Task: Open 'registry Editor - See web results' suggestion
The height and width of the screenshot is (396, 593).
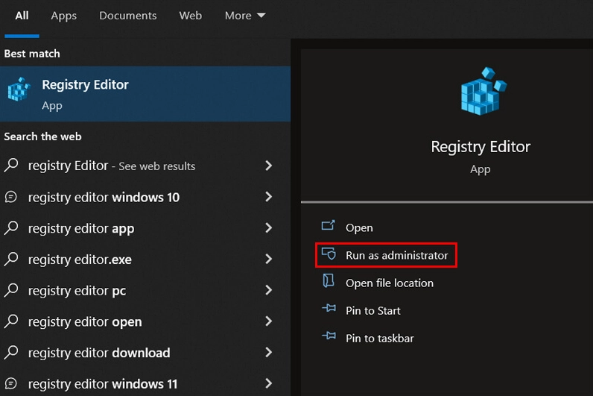Action: (145, 166)
